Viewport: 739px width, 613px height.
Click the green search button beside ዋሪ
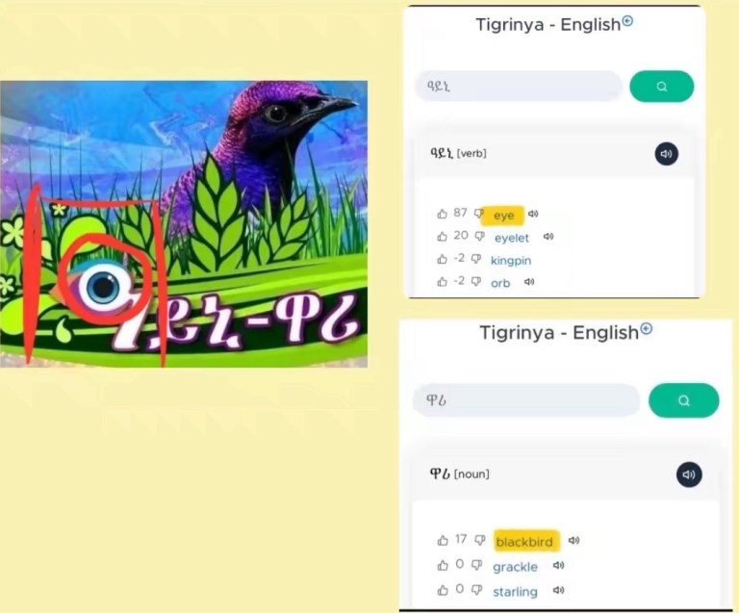click(683, 400)
